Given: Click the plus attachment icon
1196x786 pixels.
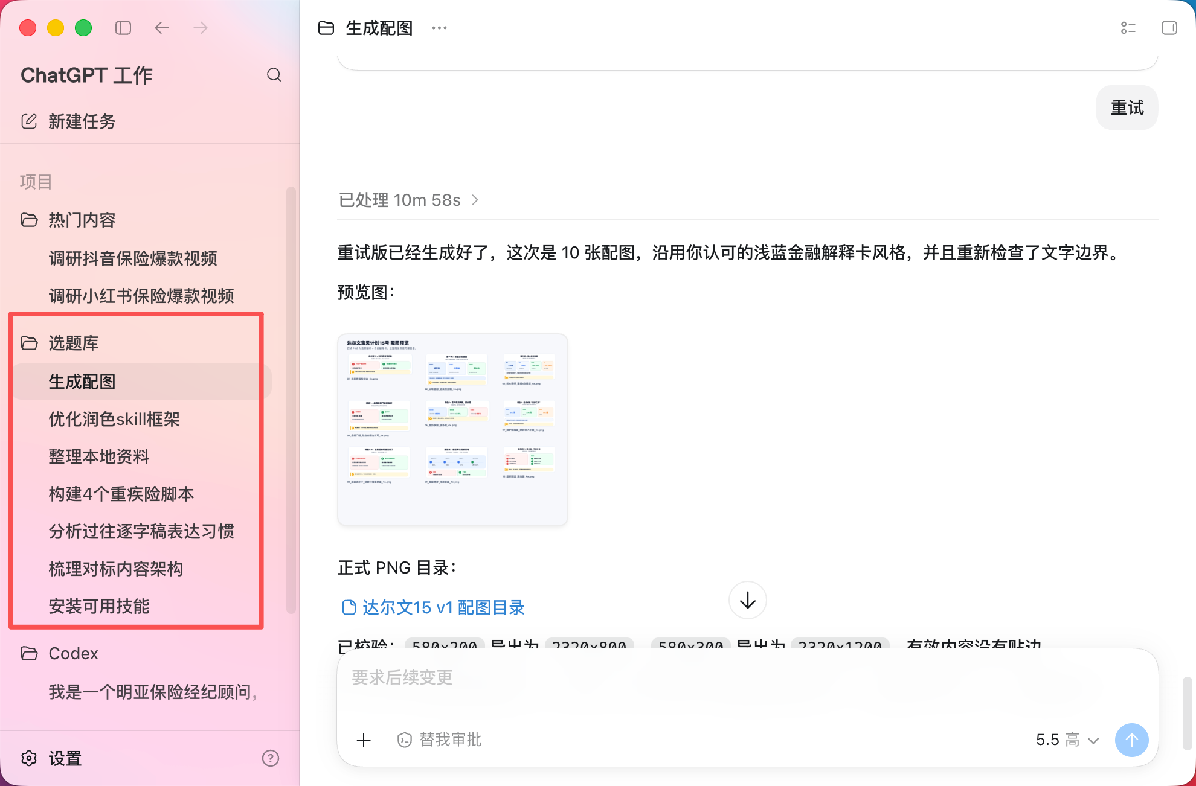Looking at the screenshot, I should pyautogui.click(x=364, y=740).
